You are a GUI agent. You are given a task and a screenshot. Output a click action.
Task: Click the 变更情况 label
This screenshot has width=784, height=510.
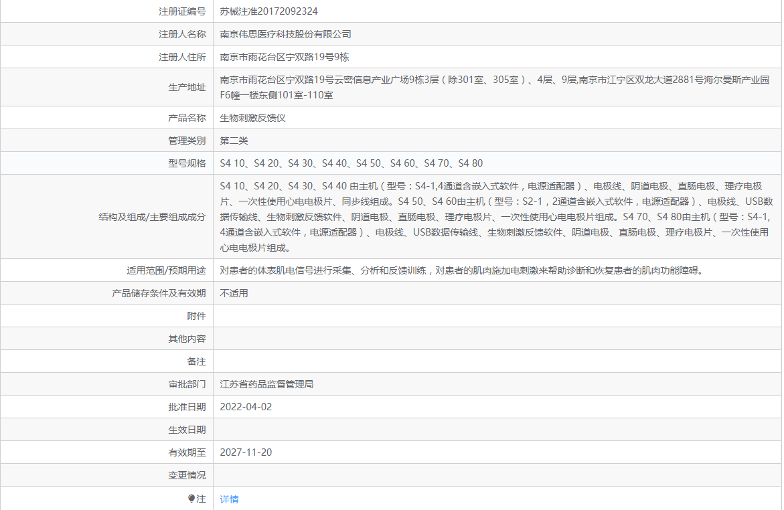point(187,475)
